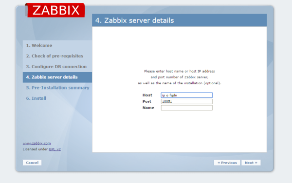The image size is (292, 183).
Task: Click into the Port field showing 10051
Action: point(186,101)
